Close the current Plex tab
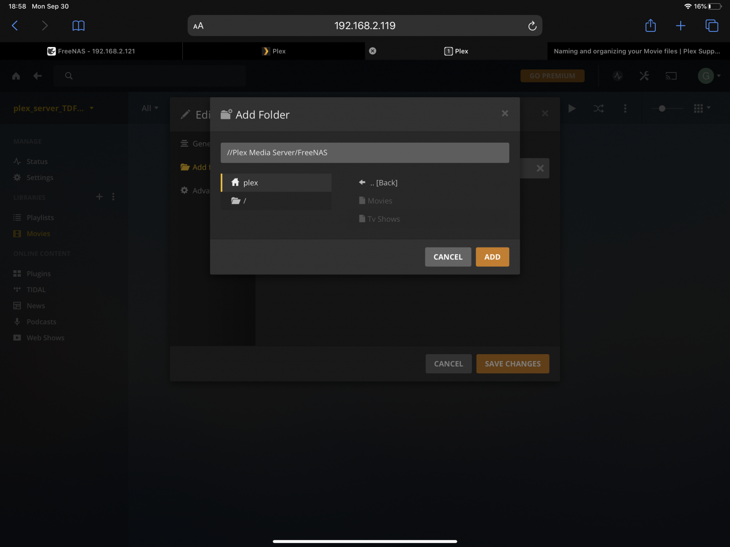Viewport: 730px width, 547px height. 373,51
